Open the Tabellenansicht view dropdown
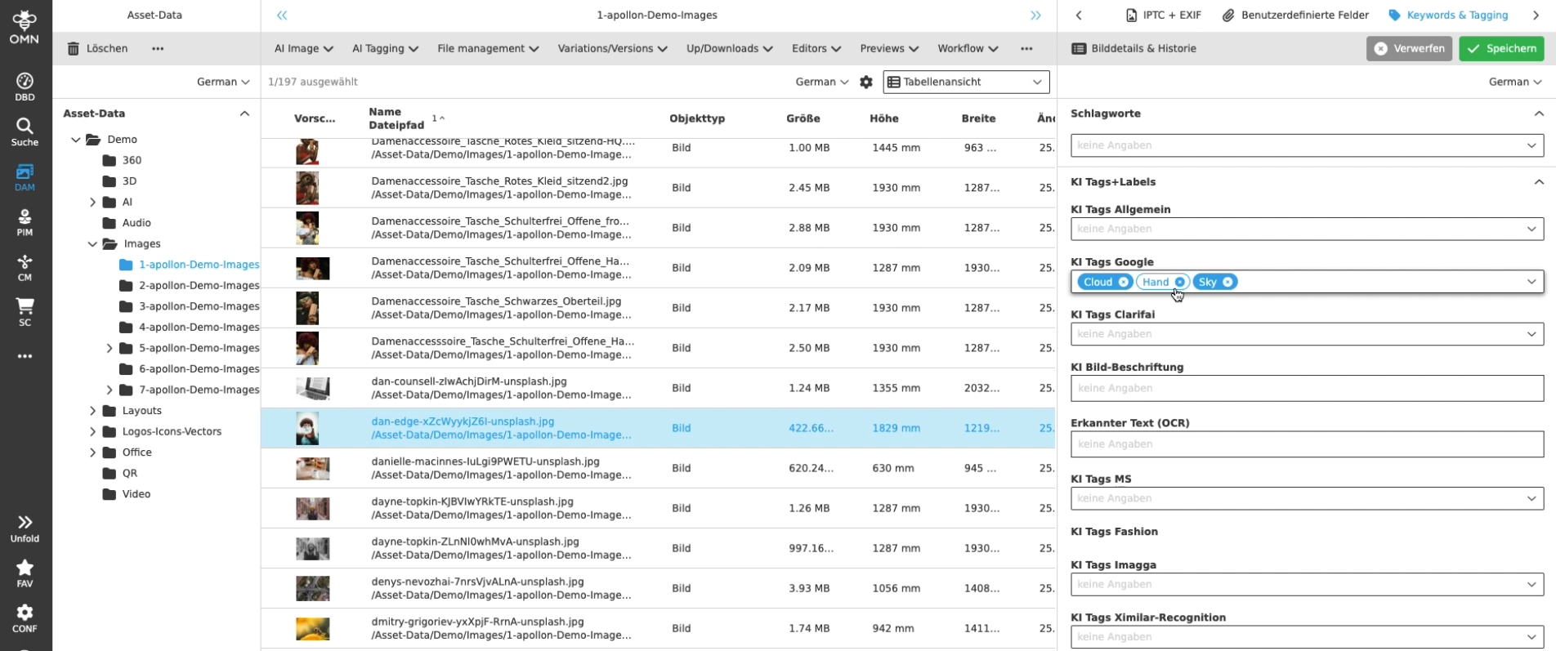 click(x=966, y=82)
